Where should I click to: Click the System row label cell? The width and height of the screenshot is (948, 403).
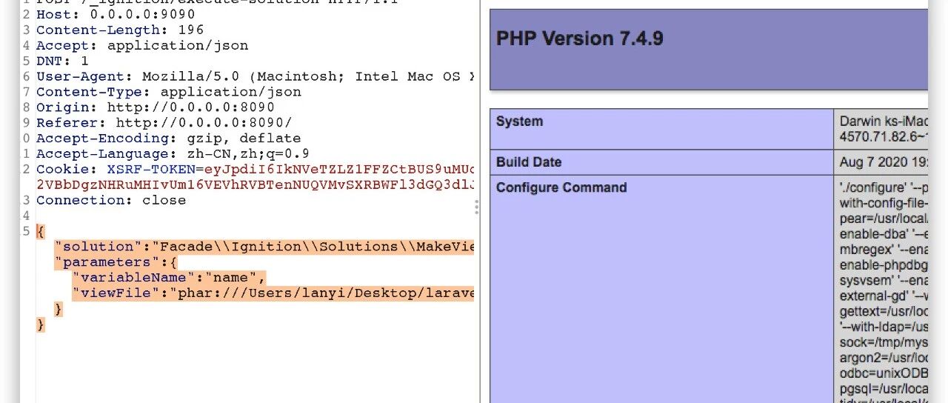tap(661, 129)
